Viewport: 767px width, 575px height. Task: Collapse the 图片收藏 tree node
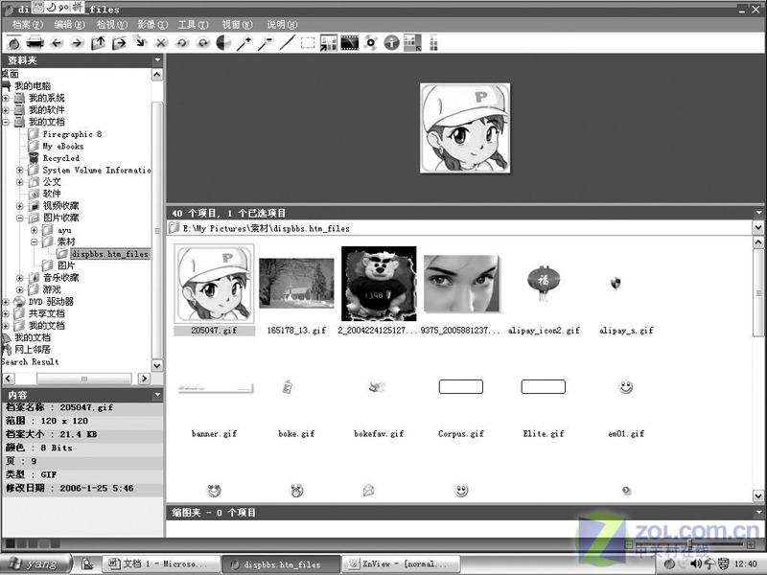[19, 218]
